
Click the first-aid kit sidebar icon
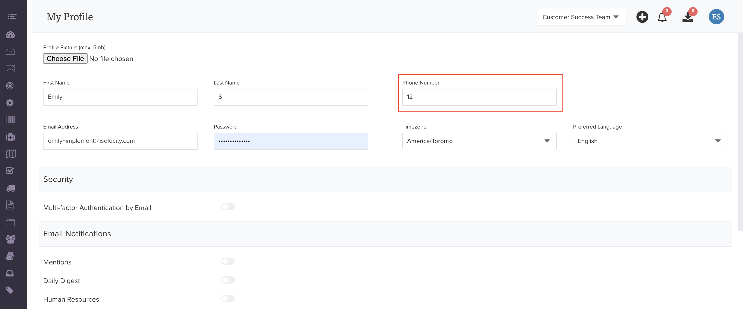point(10,137)
